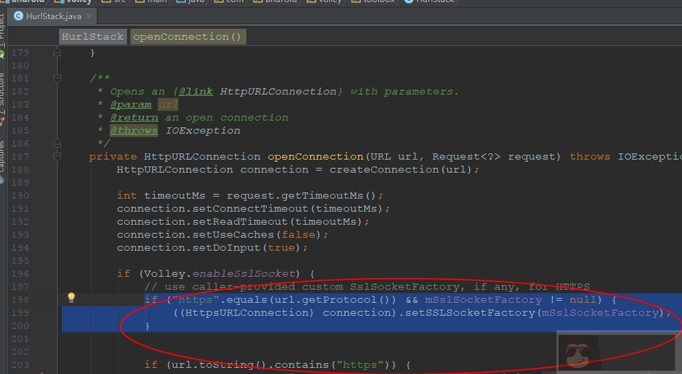Viewport: 682px width, 374px height.
Task: Click the fold marker at line 179
Action: [57, 53]
